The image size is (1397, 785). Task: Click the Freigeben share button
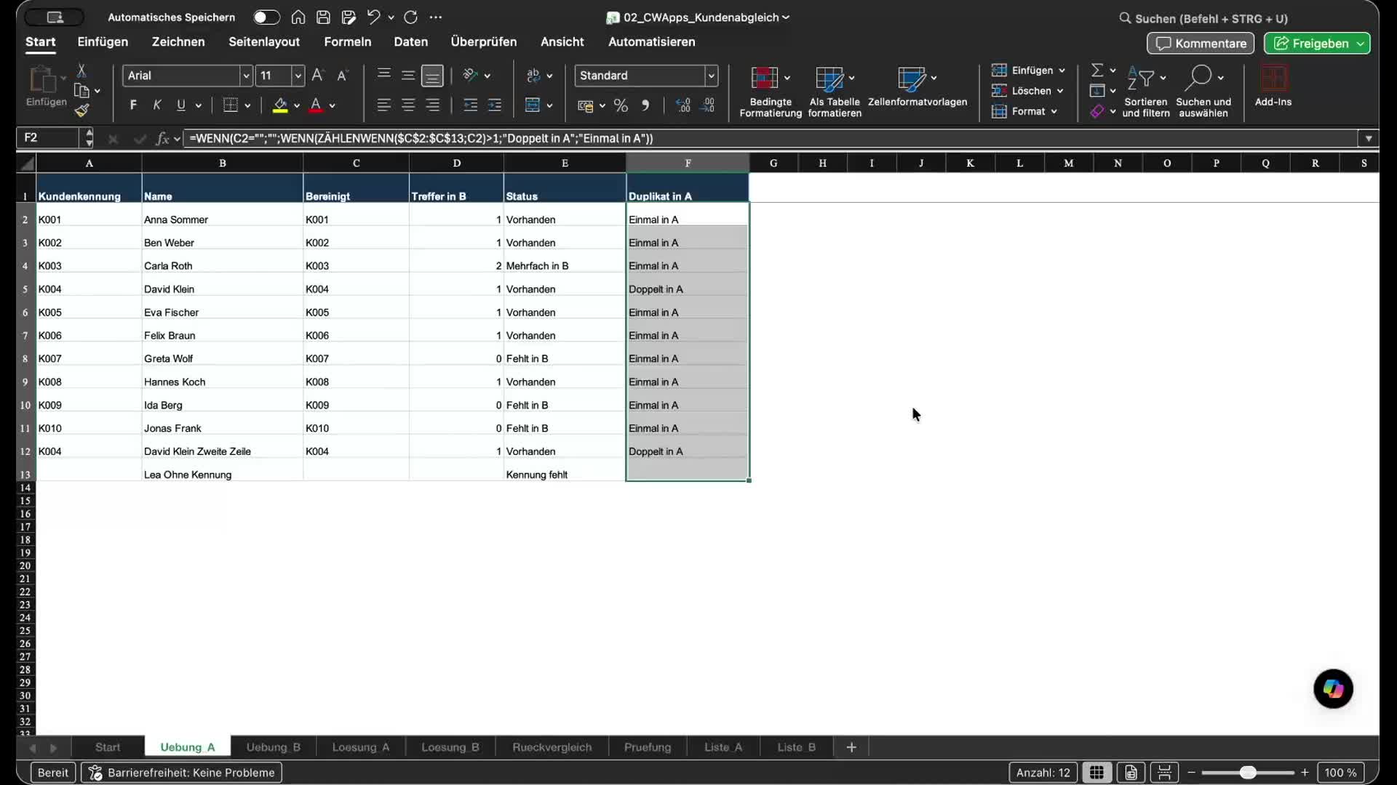click(x=1317, y=44)
